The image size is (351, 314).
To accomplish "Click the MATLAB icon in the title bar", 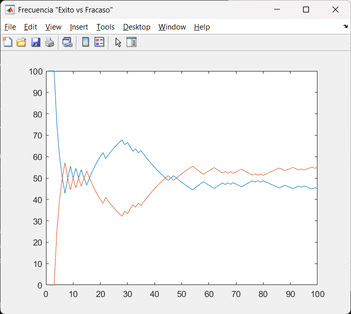I will (9, 9).
